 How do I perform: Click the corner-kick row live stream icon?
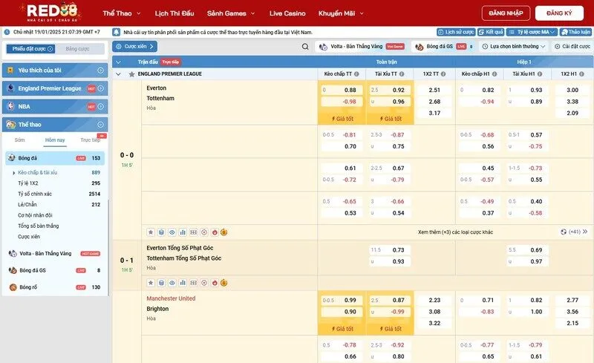pyautogui.click(x=204, y=283)
